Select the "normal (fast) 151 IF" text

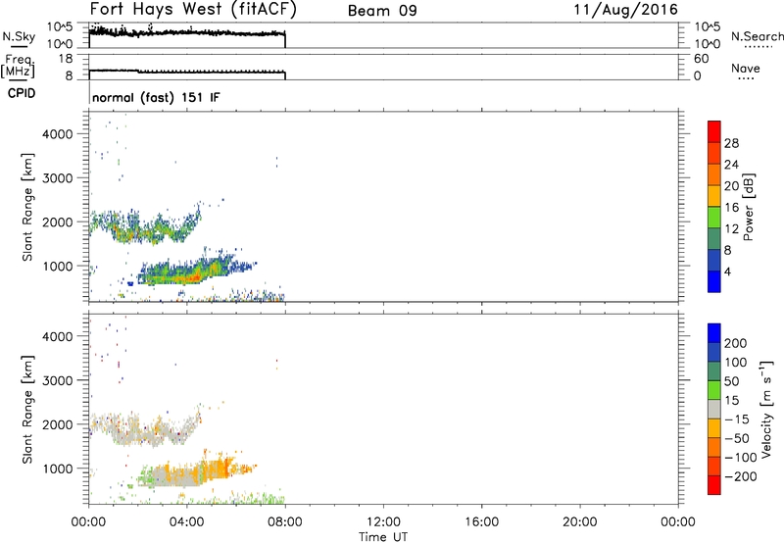click(x=156, y=97)
